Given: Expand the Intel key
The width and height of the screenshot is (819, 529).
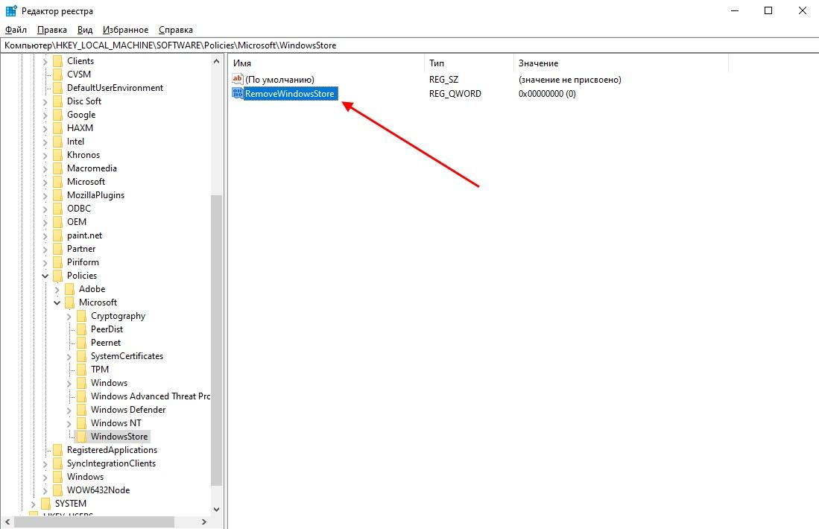Looking at the screenshot, I should (x=45, y=142).
